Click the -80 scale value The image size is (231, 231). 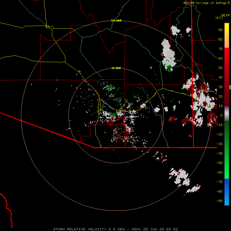[x=219, y=191]
